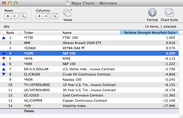This screenshot has height=118, width=183.
Task: Launch the Chart Suite
Action: click(169, 13)
